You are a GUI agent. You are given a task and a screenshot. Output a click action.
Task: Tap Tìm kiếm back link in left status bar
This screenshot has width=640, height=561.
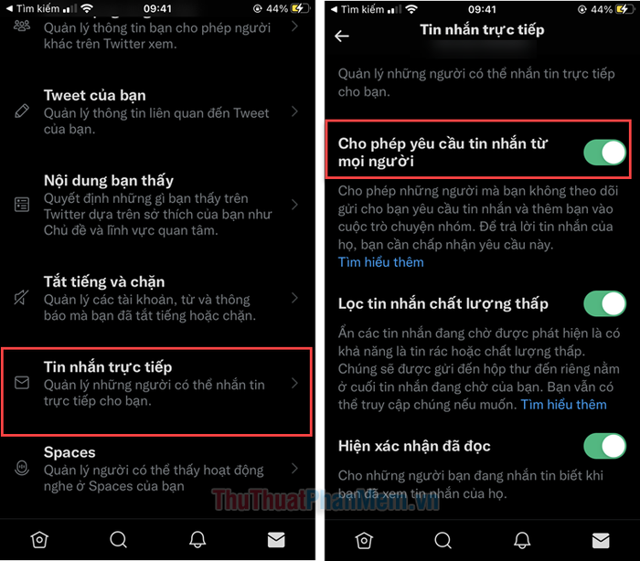tap(33, 8)
